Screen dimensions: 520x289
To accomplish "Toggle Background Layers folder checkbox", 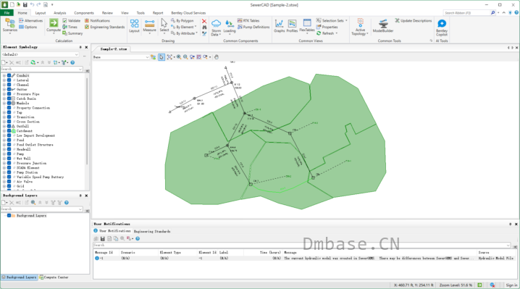I will 9,215.
